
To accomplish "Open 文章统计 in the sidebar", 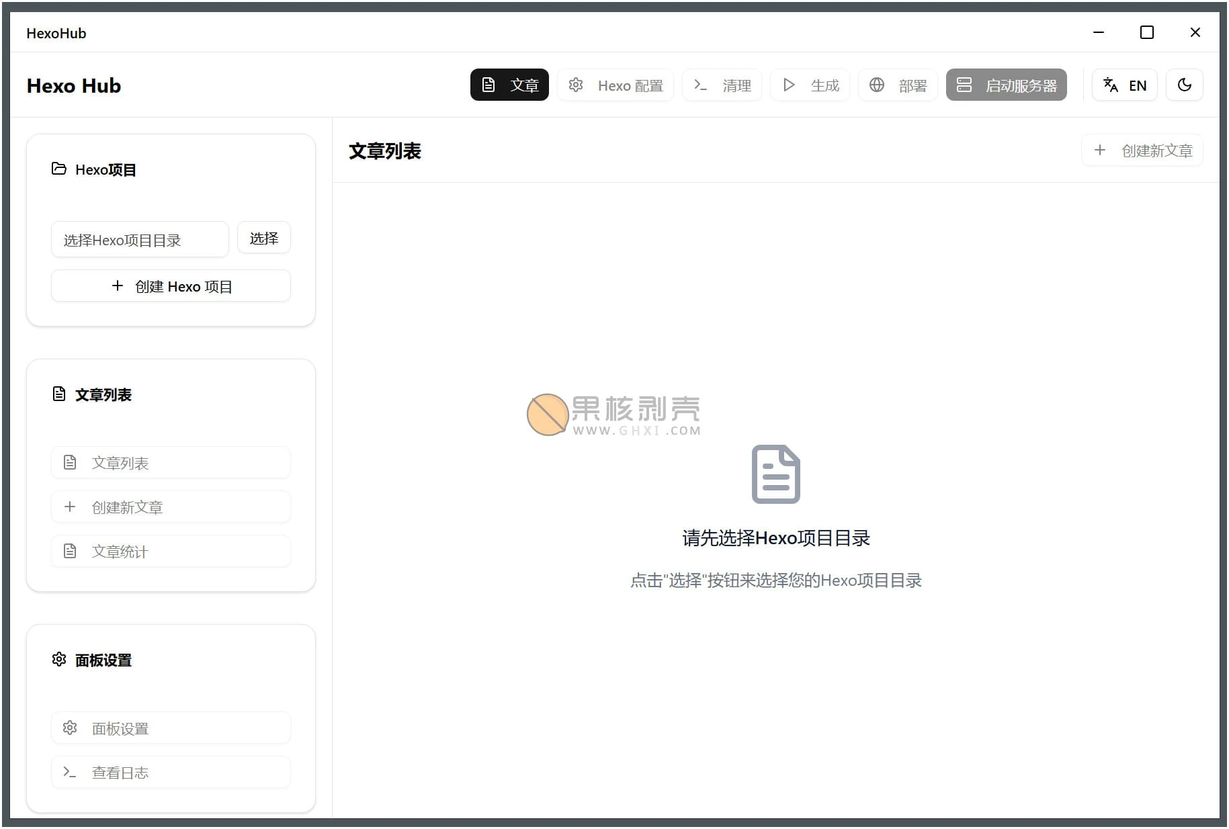I will [x=171, y=552].
